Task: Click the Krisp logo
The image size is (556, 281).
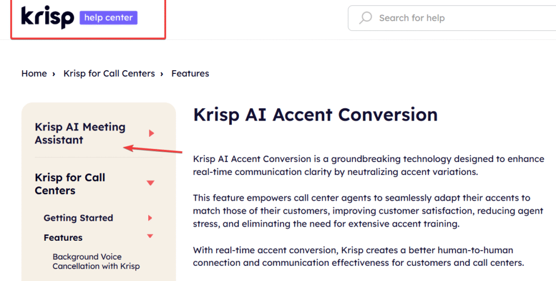Action: [47, 17]
